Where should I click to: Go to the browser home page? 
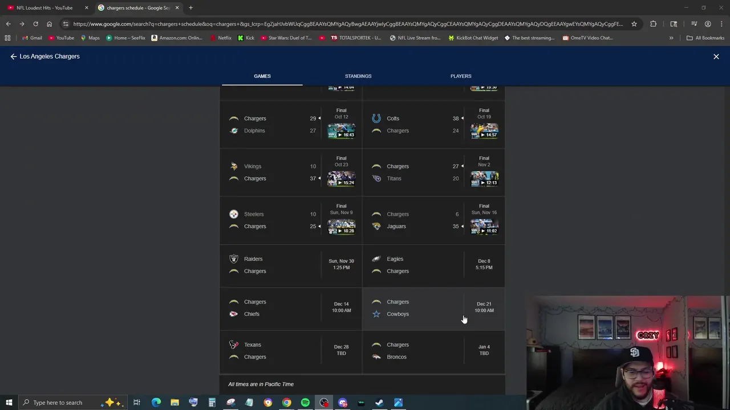(49, 24)
